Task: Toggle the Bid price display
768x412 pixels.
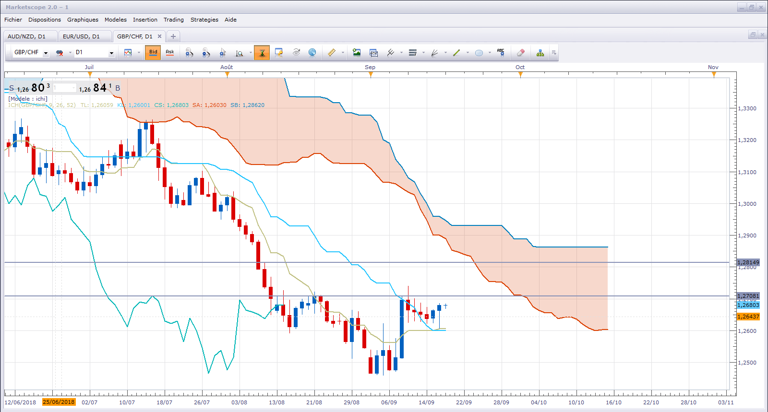Action: coord(153,53)
